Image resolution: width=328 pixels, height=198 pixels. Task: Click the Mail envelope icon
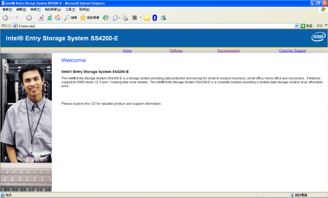coord(115,18)
